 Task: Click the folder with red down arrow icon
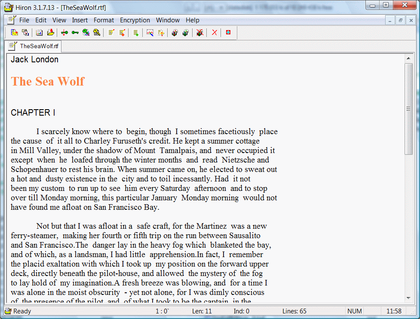[50, 33]
